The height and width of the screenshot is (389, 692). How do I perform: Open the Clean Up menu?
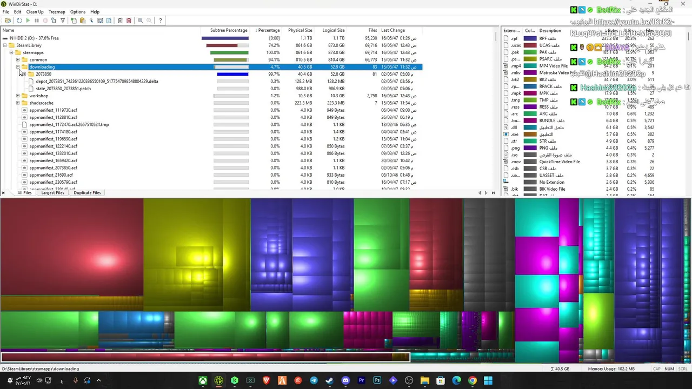pyautogui.click(x=35, y=12)
